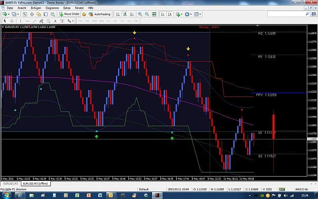The height and width of the screenshot is (199, 318).
Task: Select the D1 timeframe button
Action: 122,21
